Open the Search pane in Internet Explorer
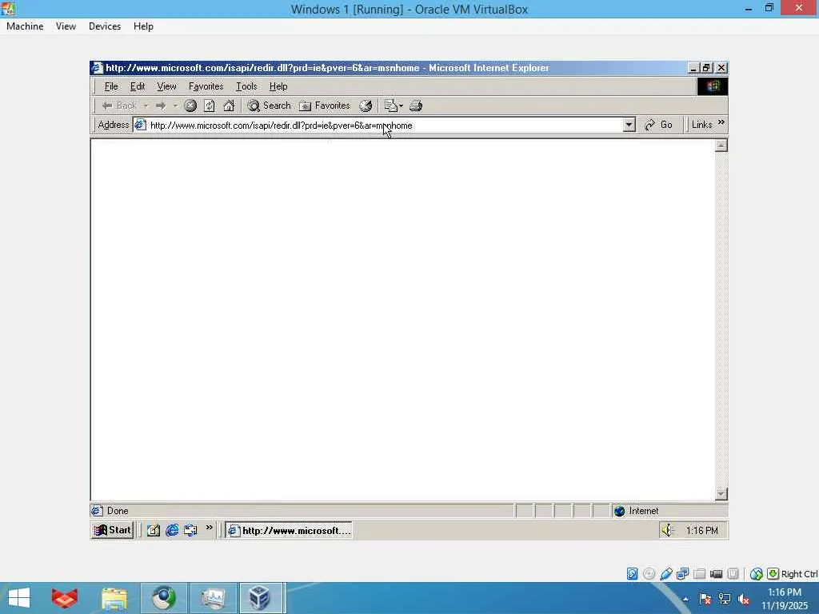This screenshot has height=614, width=819. (x=269, y=106)
